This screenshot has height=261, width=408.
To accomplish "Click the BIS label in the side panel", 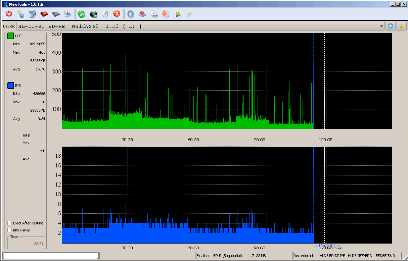I will (18, 86).
